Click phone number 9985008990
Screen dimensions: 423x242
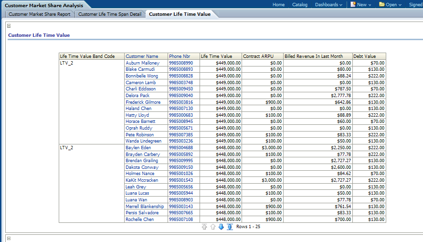point(181,63)
